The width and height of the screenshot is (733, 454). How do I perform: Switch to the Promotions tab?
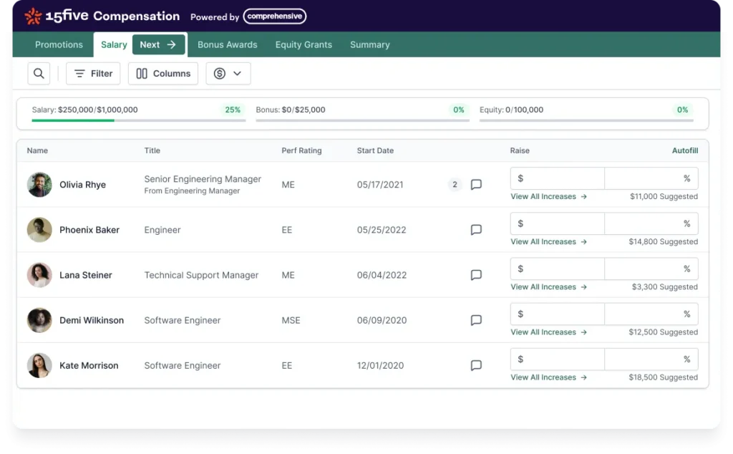[59, 44]
